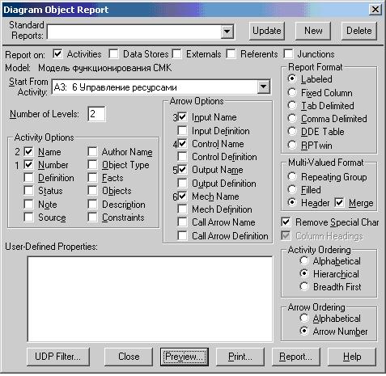Click the Report button
This screenshot has width=386, height=376.
tap(296, 357)
